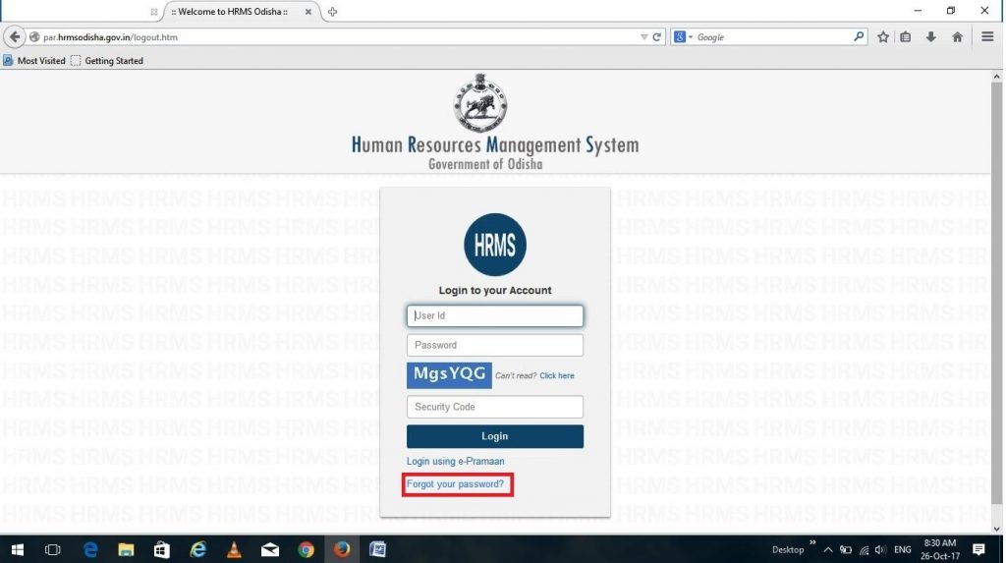The height and width of the screenshot is (563, 1006).
Task: Open Windows Store from taskbar
Action: (x=162, y=549)
